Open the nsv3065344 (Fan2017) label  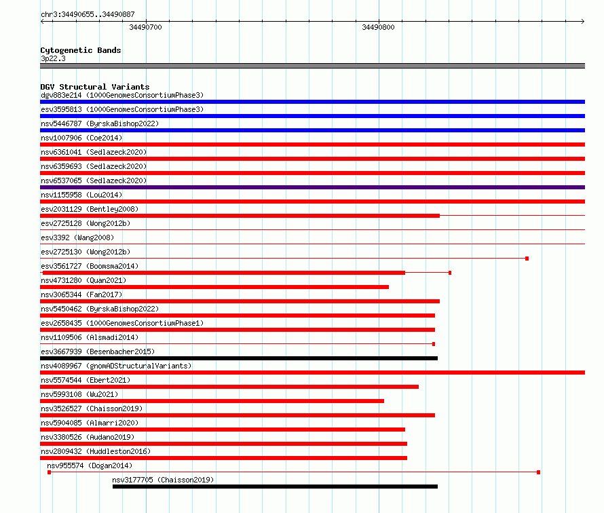point(81,294)
